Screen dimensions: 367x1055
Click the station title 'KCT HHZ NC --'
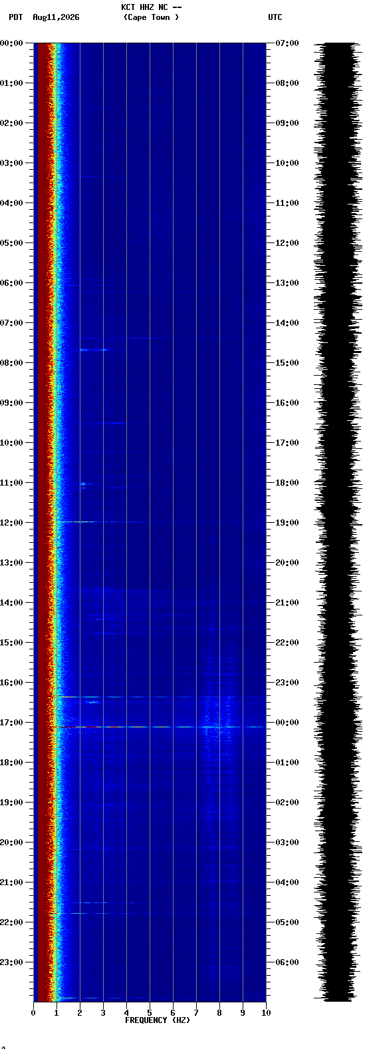[151, 7]
